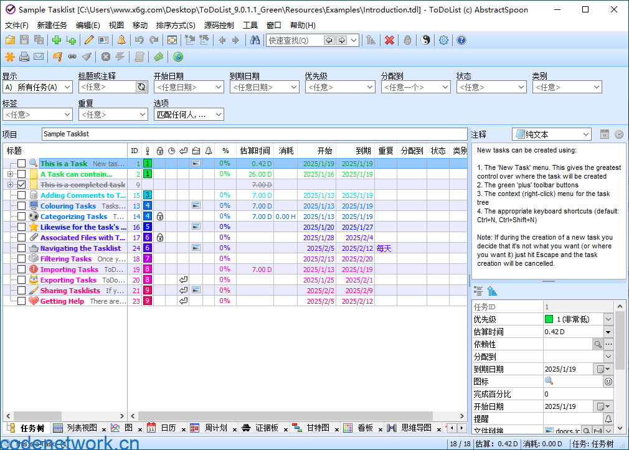
Task: Send tasks by email envelope icon
Action: point(39,57)
